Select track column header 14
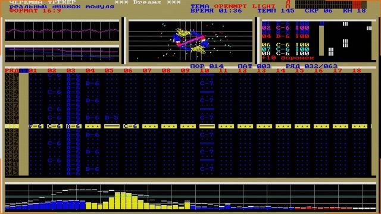381x214 pixels. click(280, 71)
